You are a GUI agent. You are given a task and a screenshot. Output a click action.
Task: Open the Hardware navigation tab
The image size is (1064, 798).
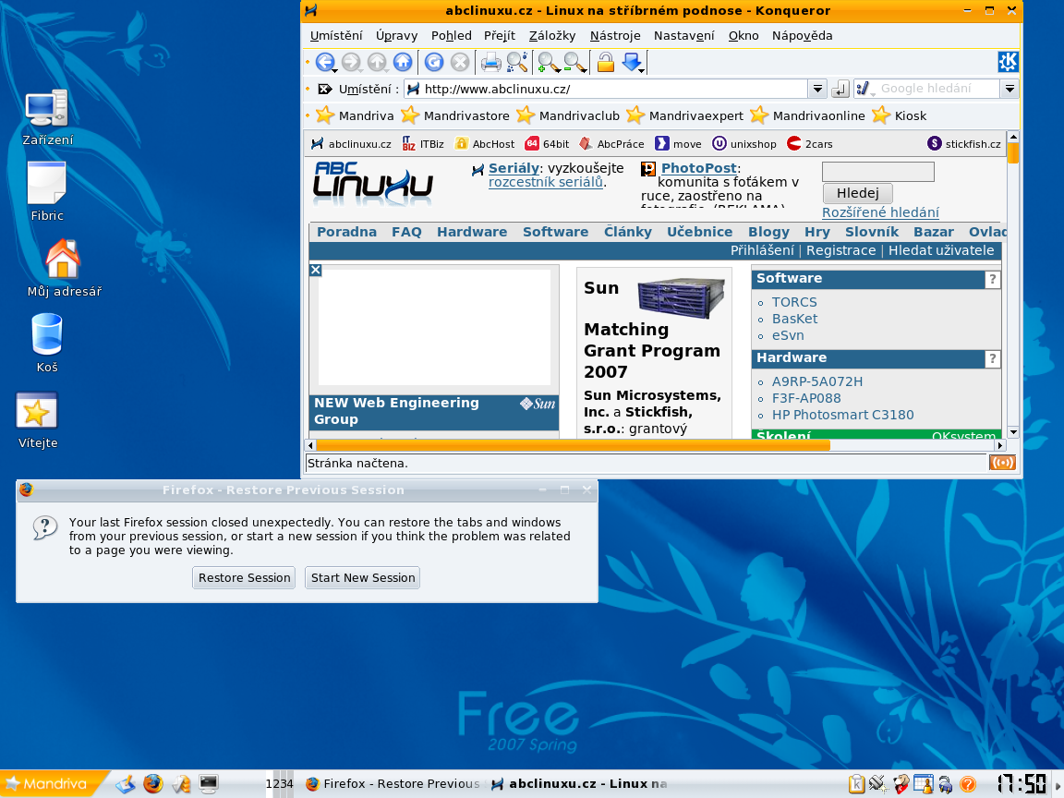point(472,232)
